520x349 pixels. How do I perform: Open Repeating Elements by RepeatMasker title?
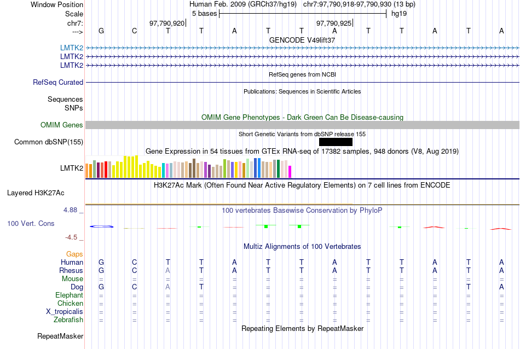point(302,329)
